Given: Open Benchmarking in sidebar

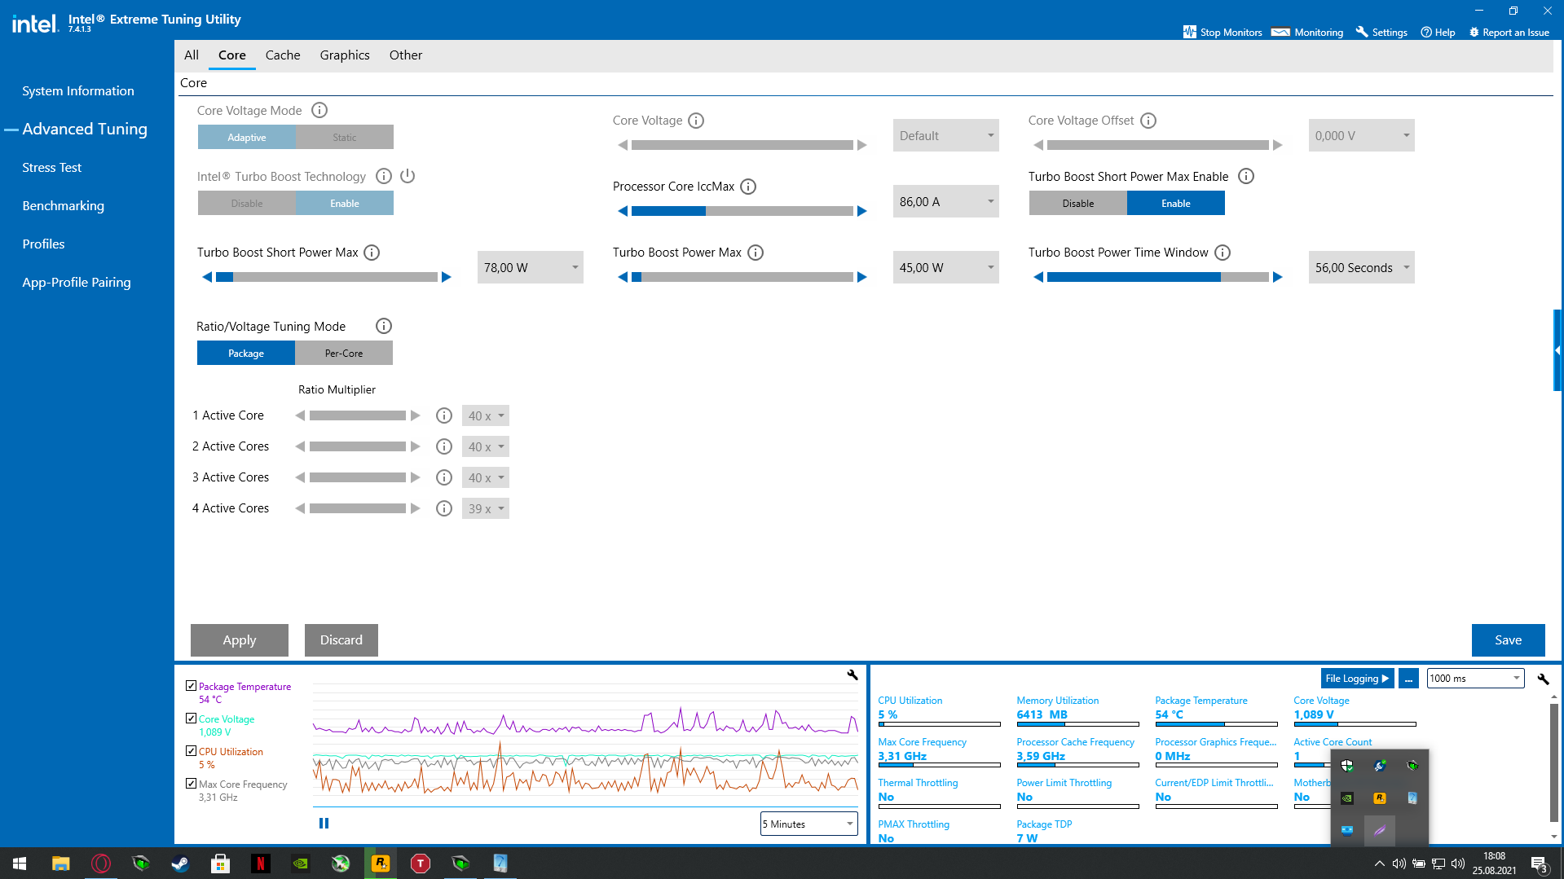Looking at the screenshot, I should pos(64,206).
